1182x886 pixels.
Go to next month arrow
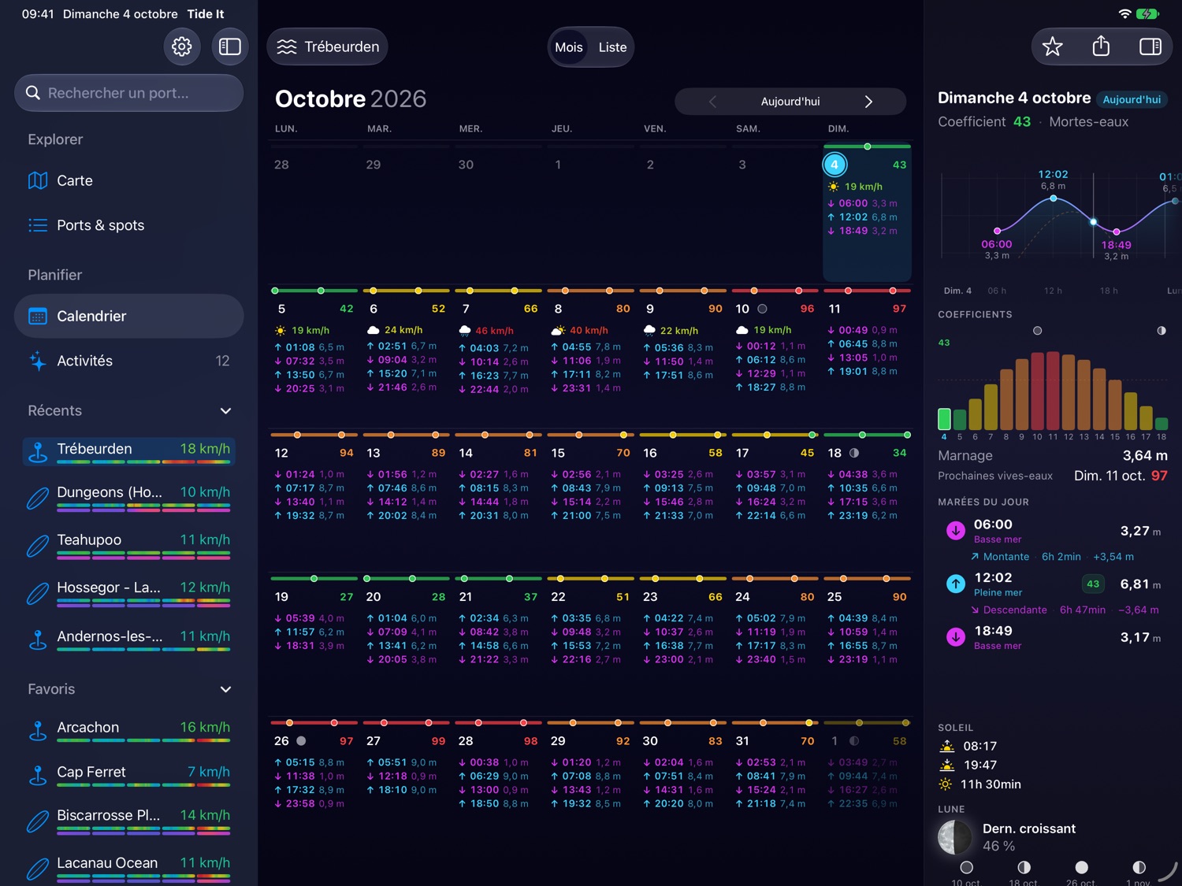[868, 102]
